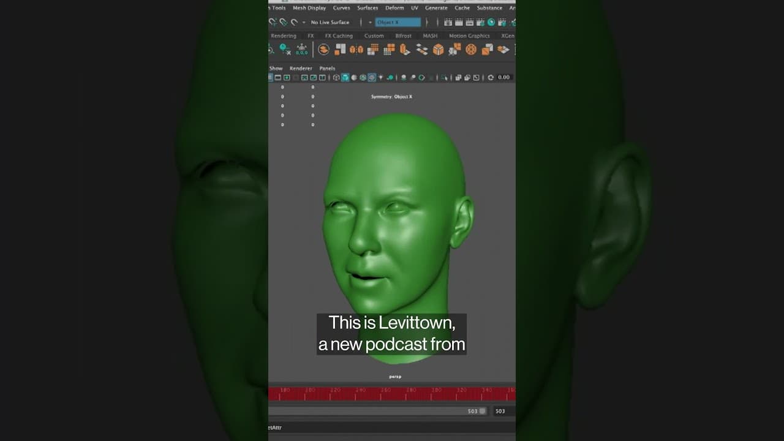Click the Object X symmetry field
Screen dimensions: 784x441
[x=398, y=22]
